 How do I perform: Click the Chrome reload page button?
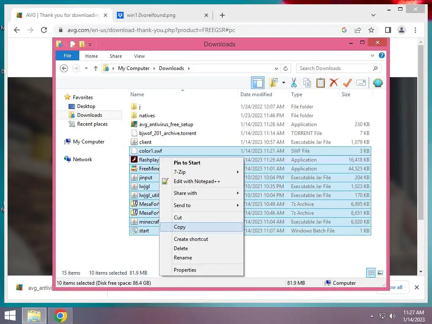[44, 30]
